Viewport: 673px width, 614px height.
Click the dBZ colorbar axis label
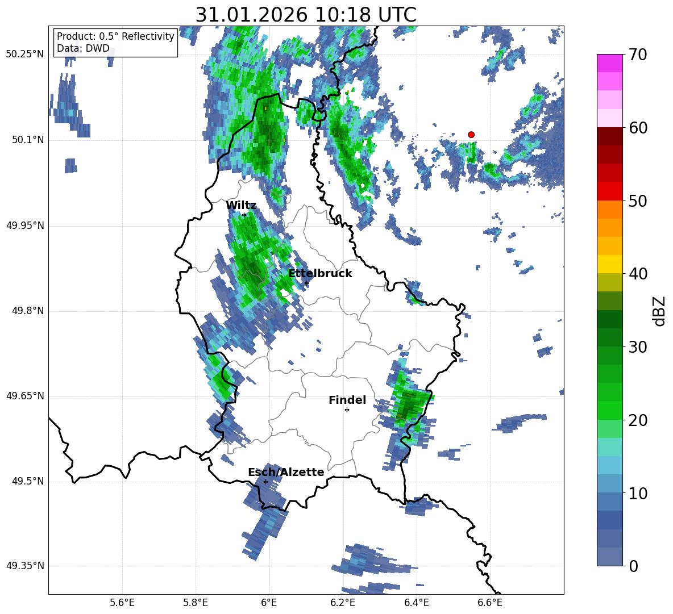[659, 311]
